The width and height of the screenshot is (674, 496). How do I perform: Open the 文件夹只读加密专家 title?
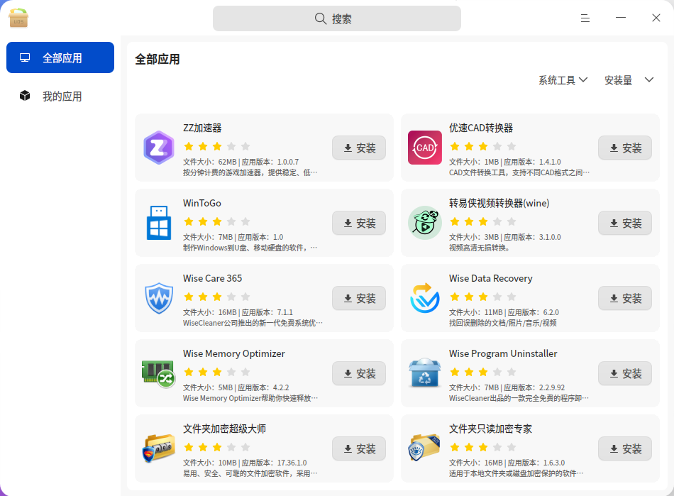point(490,429)
